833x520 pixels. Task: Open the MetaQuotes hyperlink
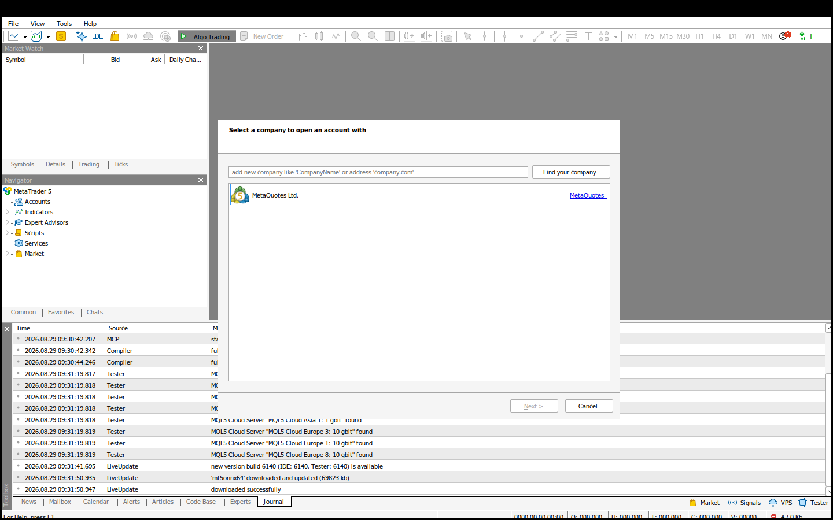tap(587, 195)
